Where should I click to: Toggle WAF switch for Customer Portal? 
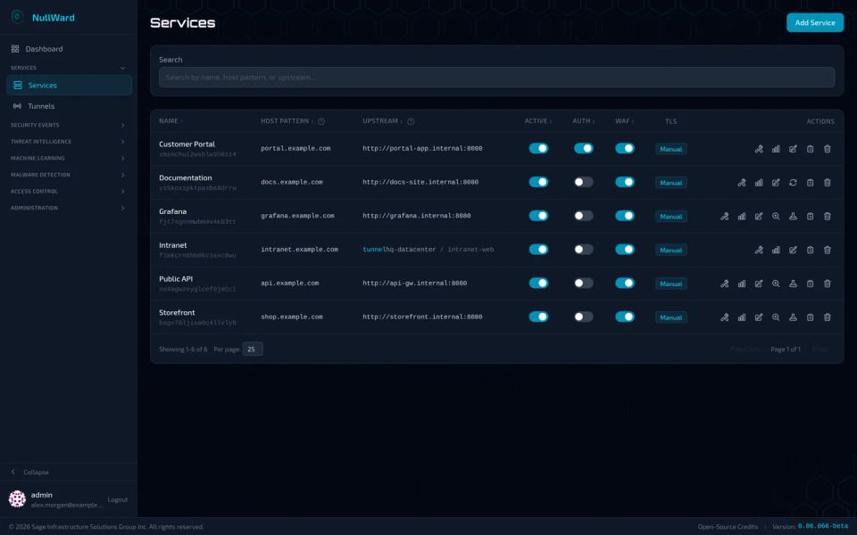625,149
